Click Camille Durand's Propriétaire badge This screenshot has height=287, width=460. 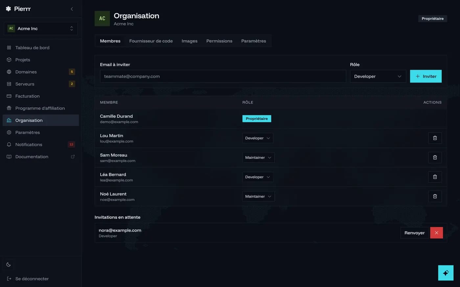257,119
